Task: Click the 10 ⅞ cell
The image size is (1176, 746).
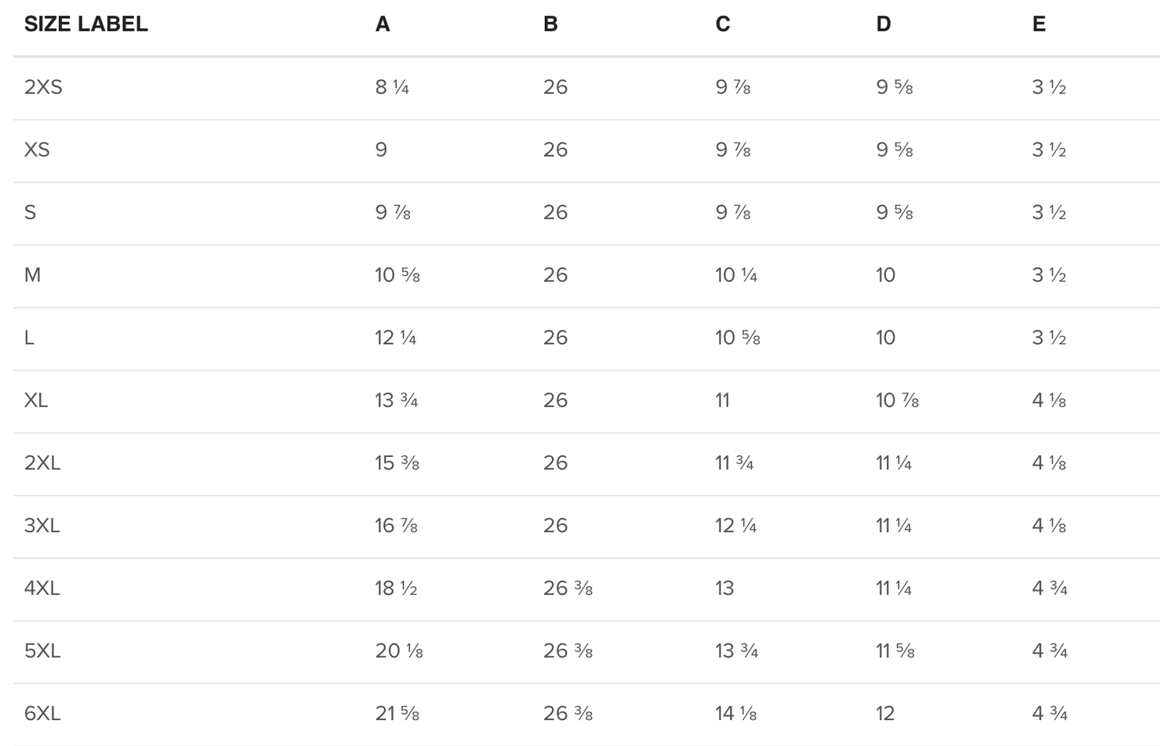Action: 897,400
